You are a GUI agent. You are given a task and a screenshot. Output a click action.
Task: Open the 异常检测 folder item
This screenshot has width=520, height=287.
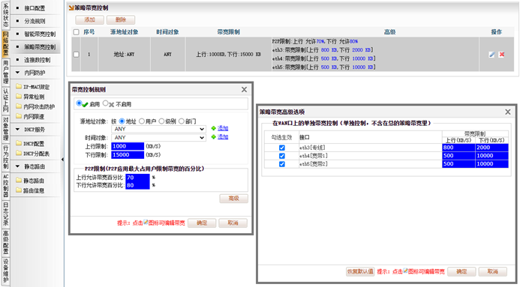click(30, 97)
